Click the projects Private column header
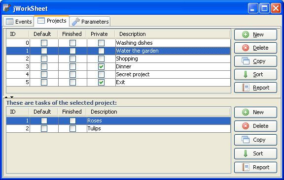This screenshot has width=284, height=180. tap(101, 34)
